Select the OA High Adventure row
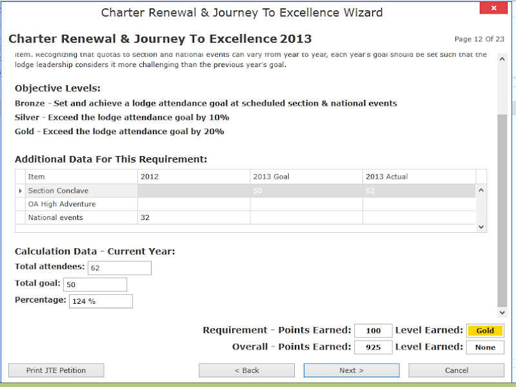The height and width of the screenshot is (387, 516). tap(246, 204)
